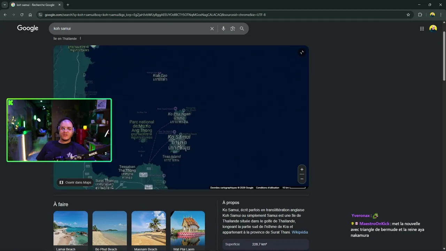
Task: Collapse the map with the corner icon
Action: coord(302,52)
